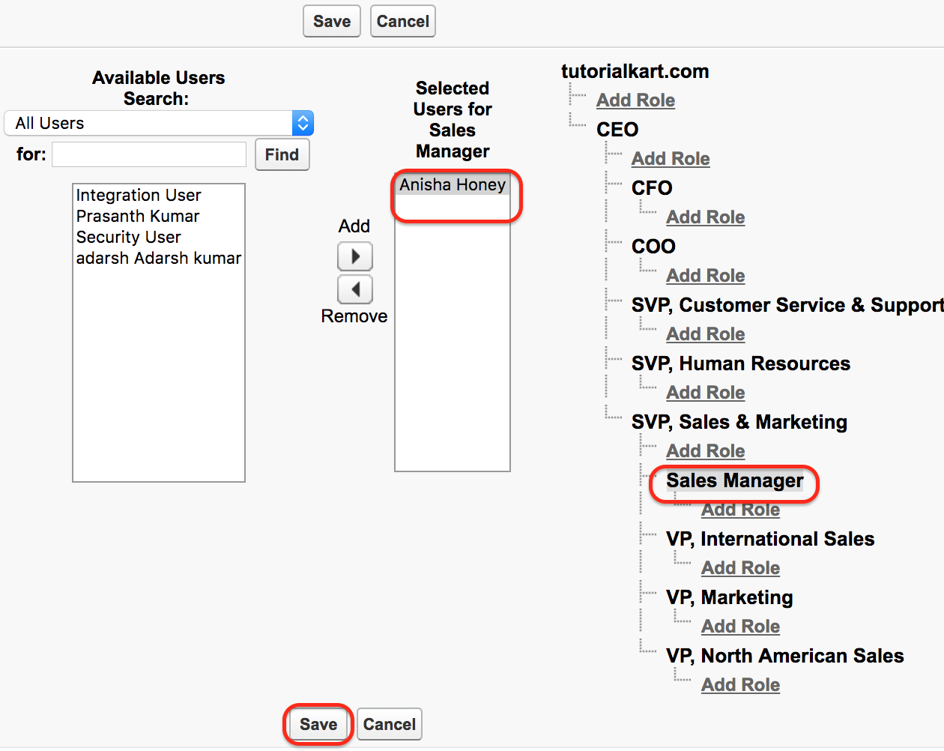Select the Sales Manager role
The image size is (944, 751).
pyautogui.click(x=735, y=480)
